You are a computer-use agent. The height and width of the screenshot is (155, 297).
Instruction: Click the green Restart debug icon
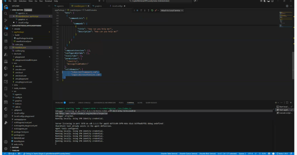(x=152, y=10)
